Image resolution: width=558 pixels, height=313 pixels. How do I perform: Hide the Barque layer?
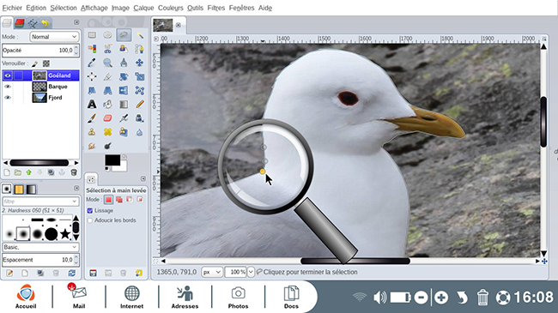[x=8, y=87]
